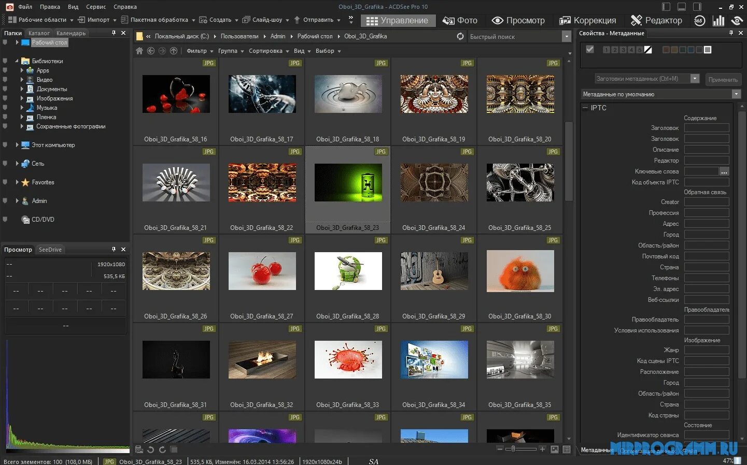This screenshot has width=747, height=465.
Task: Open the Группа dropdown
Action: pyautogui.click(x=231, y=51)
